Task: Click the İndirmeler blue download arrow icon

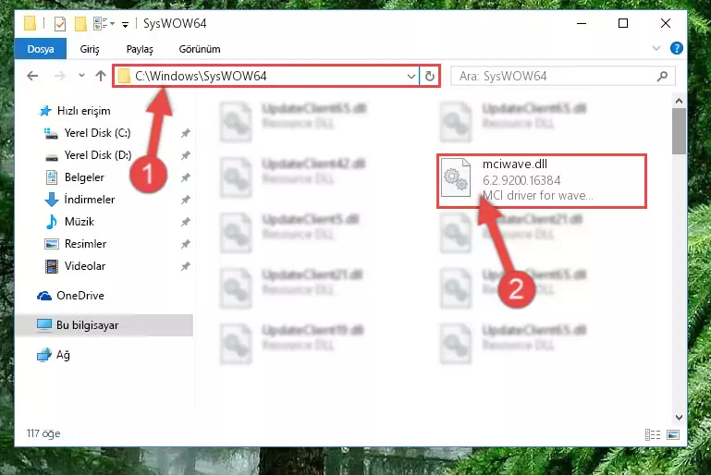Action: [51, 200]
